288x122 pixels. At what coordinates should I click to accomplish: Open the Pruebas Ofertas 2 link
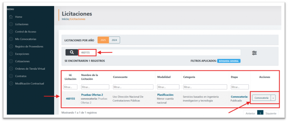tap(92, 95)
